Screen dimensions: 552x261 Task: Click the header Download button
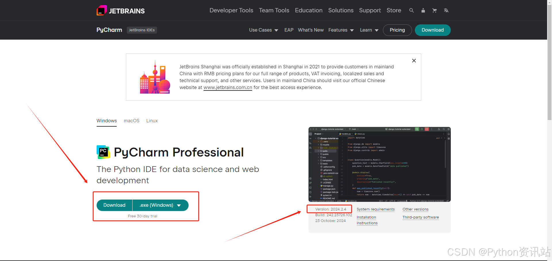pos(433,30)
